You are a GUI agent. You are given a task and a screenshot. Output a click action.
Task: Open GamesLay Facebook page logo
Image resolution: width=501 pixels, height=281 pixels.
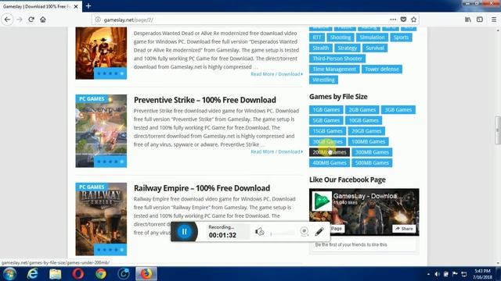322,201
